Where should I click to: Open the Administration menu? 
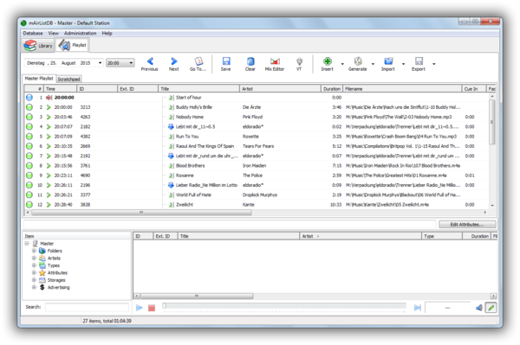point(81,33)
